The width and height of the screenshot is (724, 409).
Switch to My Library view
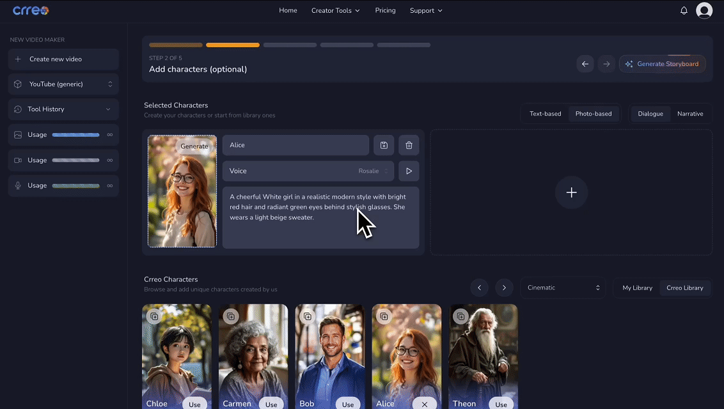(637, 288)
